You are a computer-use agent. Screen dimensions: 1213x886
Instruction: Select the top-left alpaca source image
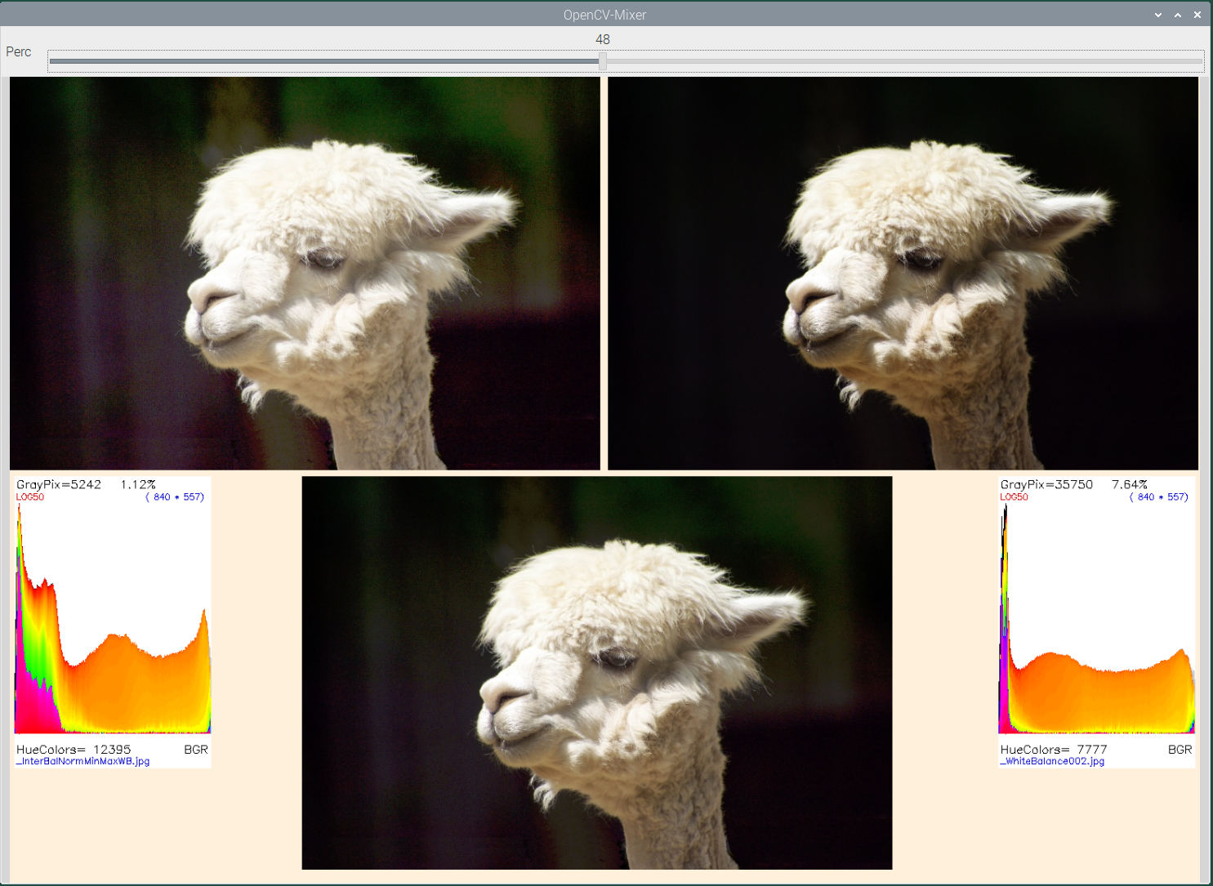pos(304,273)
